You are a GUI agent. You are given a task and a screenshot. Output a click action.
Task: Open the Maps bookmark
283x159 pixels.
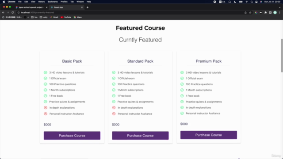[78, 17]
